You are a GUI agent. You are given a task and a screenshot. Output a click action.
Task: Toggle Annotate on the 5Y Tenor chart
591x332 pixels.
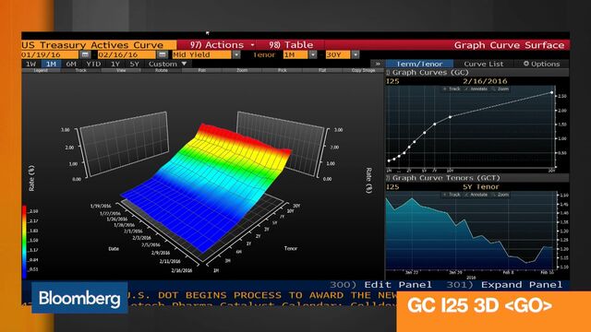point(477,195)
